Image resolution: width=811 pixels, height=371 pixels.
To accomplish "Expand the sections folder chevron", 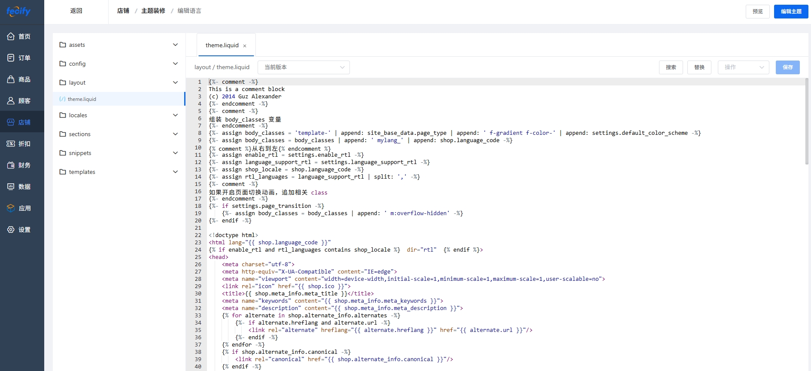I will (175, 134).
